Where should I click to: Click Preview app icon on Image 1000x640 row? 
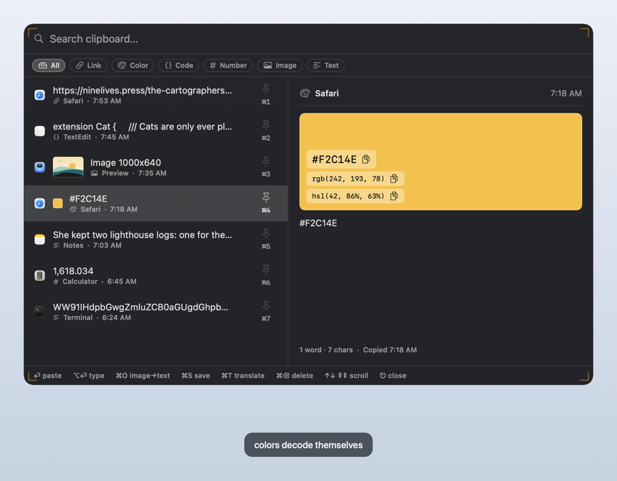point(40,168)
